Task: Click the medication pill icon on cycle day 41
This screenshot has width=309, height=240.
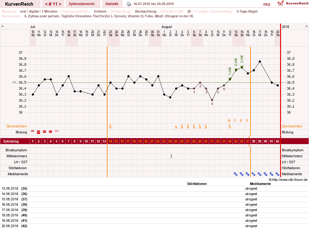Action: click(x=271, y=174)
